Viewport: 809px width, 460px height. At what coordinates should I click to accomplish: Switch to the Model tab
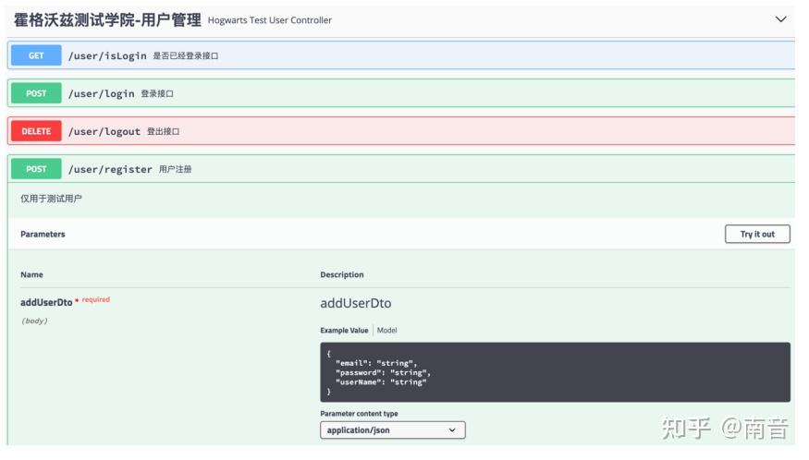pos(386,330)
